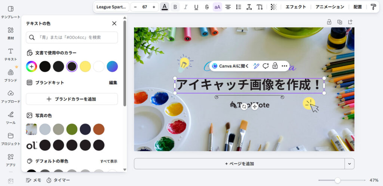The height and width of the screenshot is (186, 383).
Task: Duplicate the page
Action: click(340, 22)
